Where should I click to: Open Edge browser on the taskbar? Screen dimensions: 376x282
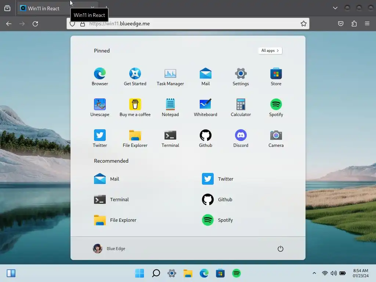(x=204, y=273)
